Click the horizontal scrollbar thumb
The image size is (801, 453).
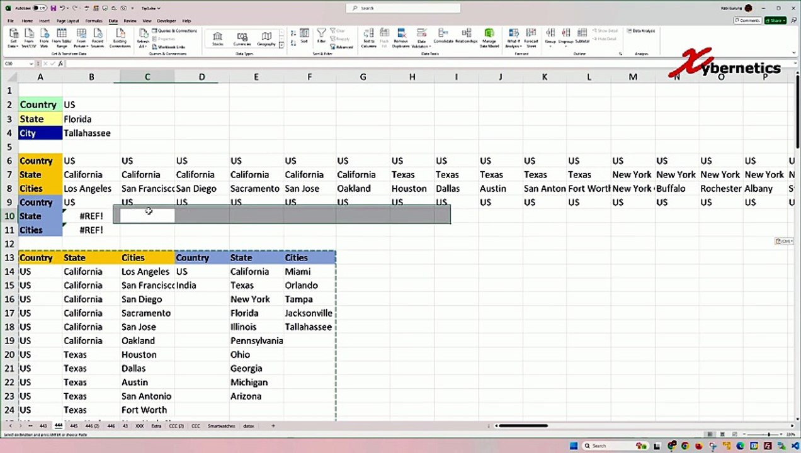[x=523, y=426]
